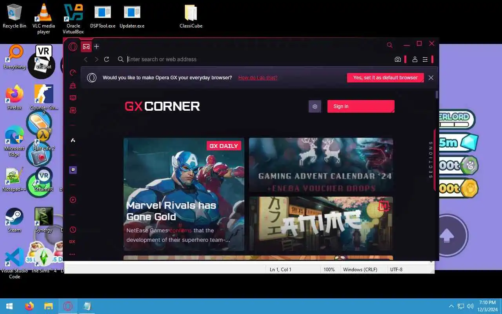The image size is (502, 314).
Task: Open the monitor-shaped sidebar icon
Action: pyautogui.click(x=73, y=98)
